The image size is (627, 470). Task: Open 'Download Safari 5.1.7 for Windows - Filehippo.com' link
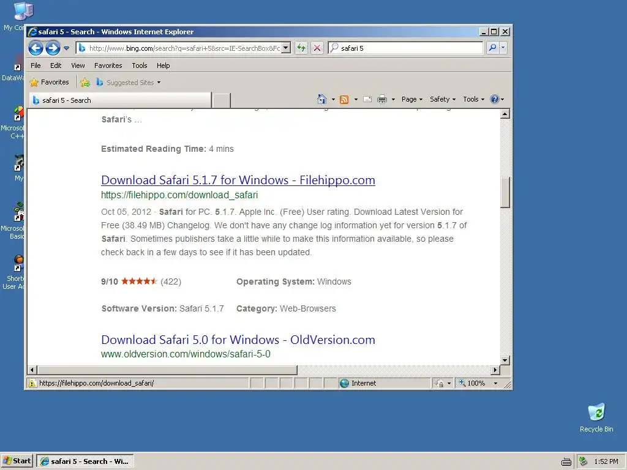[238, 181]
